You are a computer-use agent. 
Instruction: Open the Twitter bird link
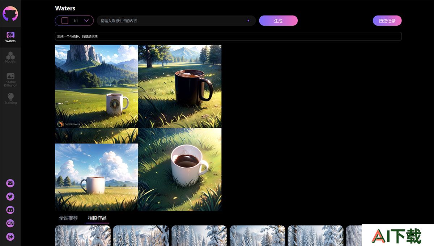[10, 197]
